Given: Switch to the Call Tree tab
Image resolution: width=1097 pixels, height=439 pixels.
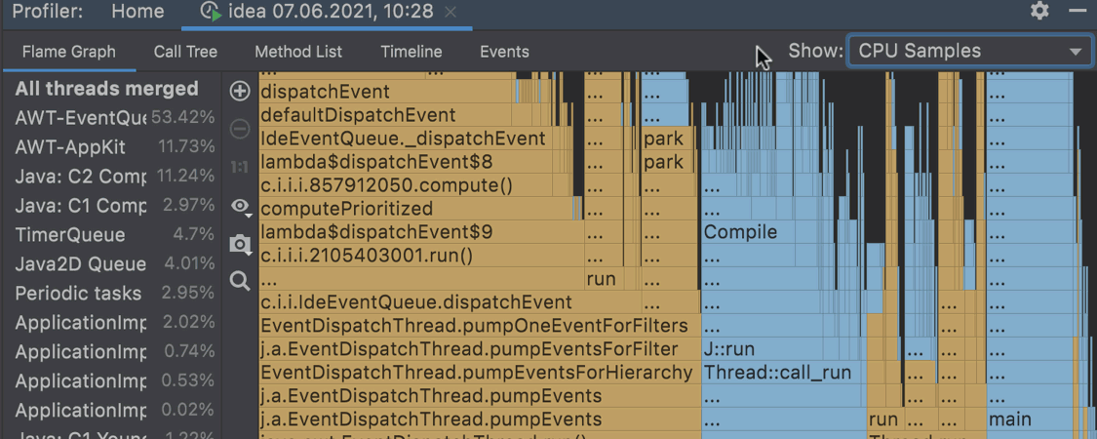Looking at the screenshot, I should [x=185, y=52].
